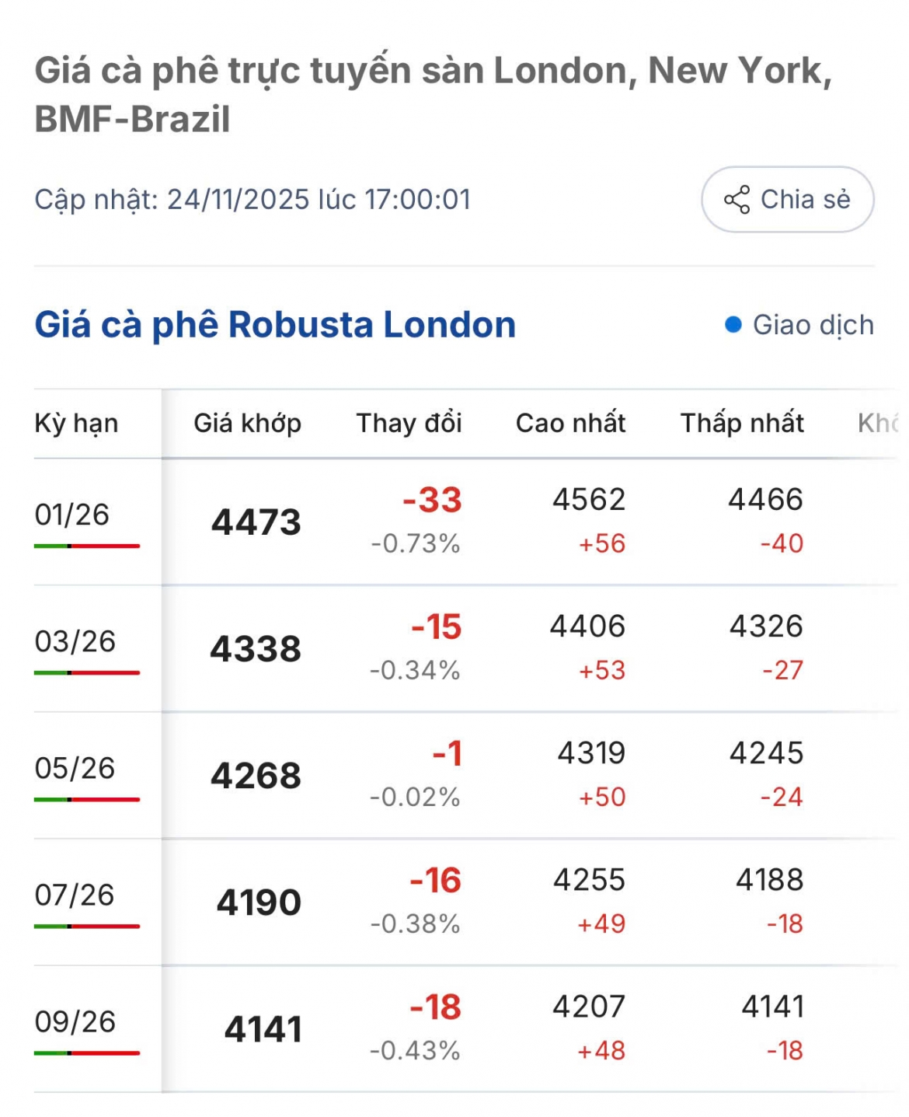Sort by Giá khớp column header
Screen dimensions: 909x1117
[247, 424]
